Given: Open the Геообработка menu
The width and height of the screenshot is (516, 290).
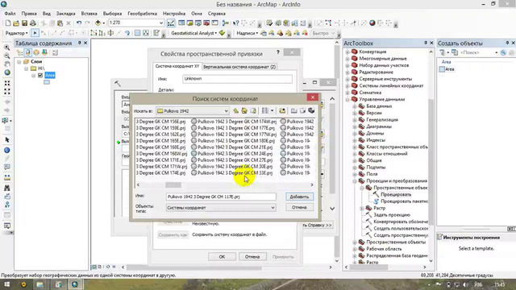Looking at the screenshot, I should click(x=142, y=14).
